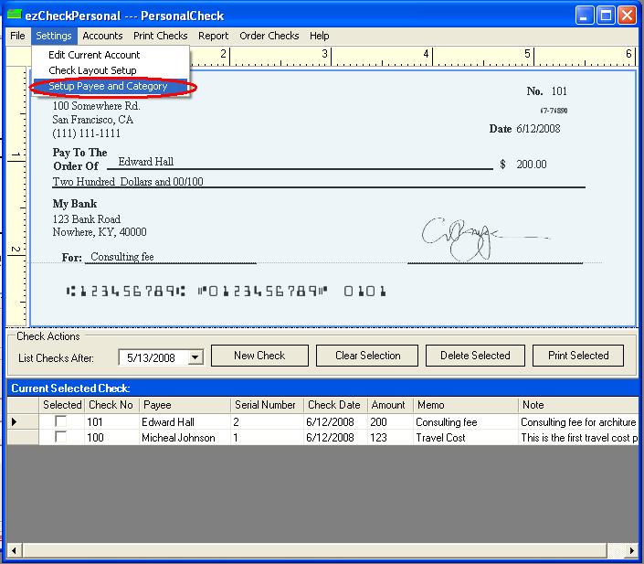
Task: Click the Delete Selected button
Action: tap(475, 356)
